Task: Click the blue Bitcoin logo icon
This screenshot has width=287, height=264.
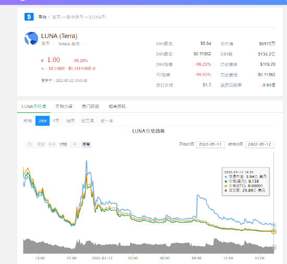Action: (x=29, y=17)
